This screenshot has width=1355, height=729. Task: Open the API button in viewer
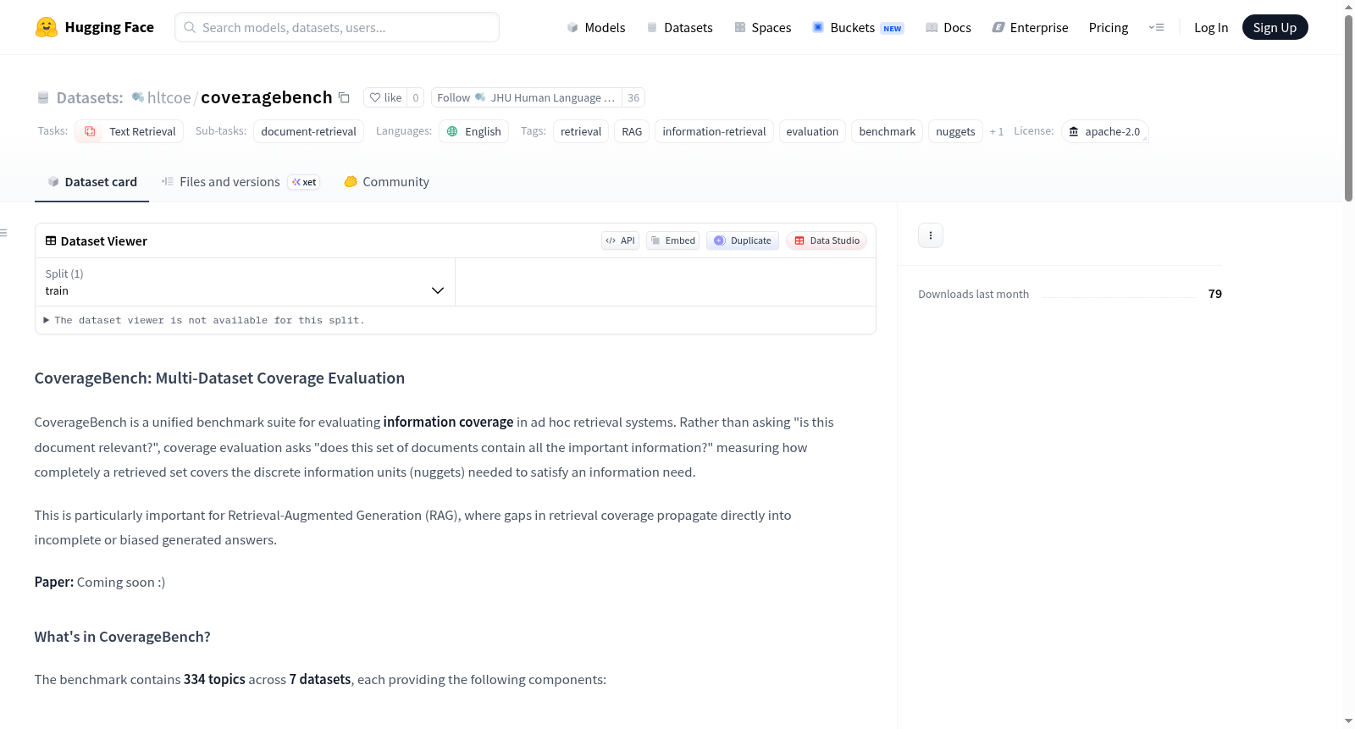click(620, 240)
